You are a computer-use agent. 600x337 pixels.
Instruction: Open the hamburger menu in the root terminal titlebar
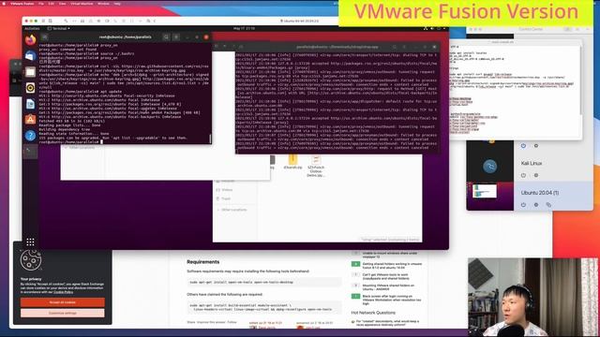pyautogui.click(x=176, y=37)
